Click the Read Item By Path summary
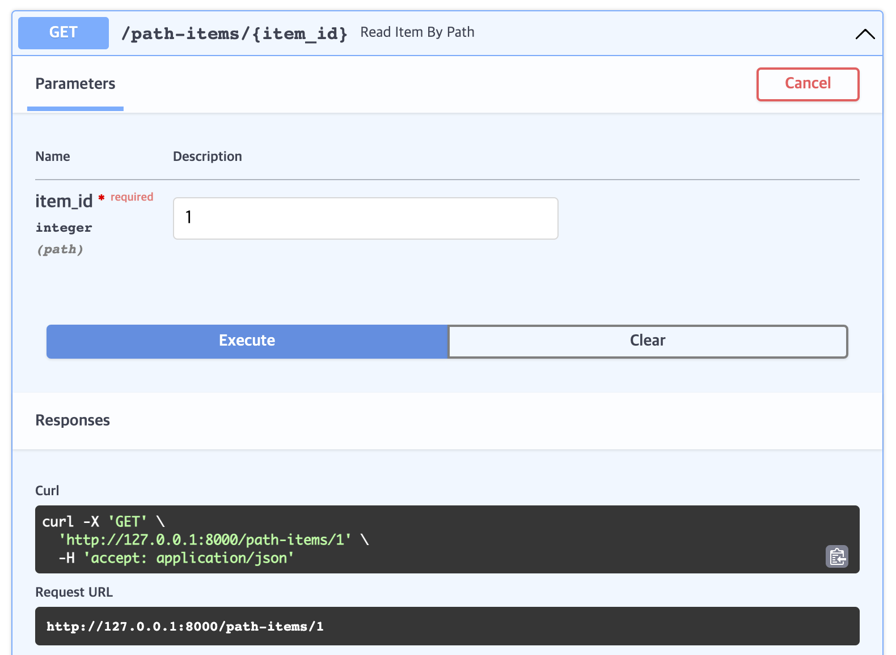 [x=417, y=32]
